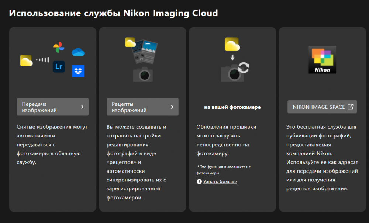The image size is (369, 223).
Task: Click the yellow cloud icon beside signal bars
Action: pyautogui.click(x=26, y=60)
